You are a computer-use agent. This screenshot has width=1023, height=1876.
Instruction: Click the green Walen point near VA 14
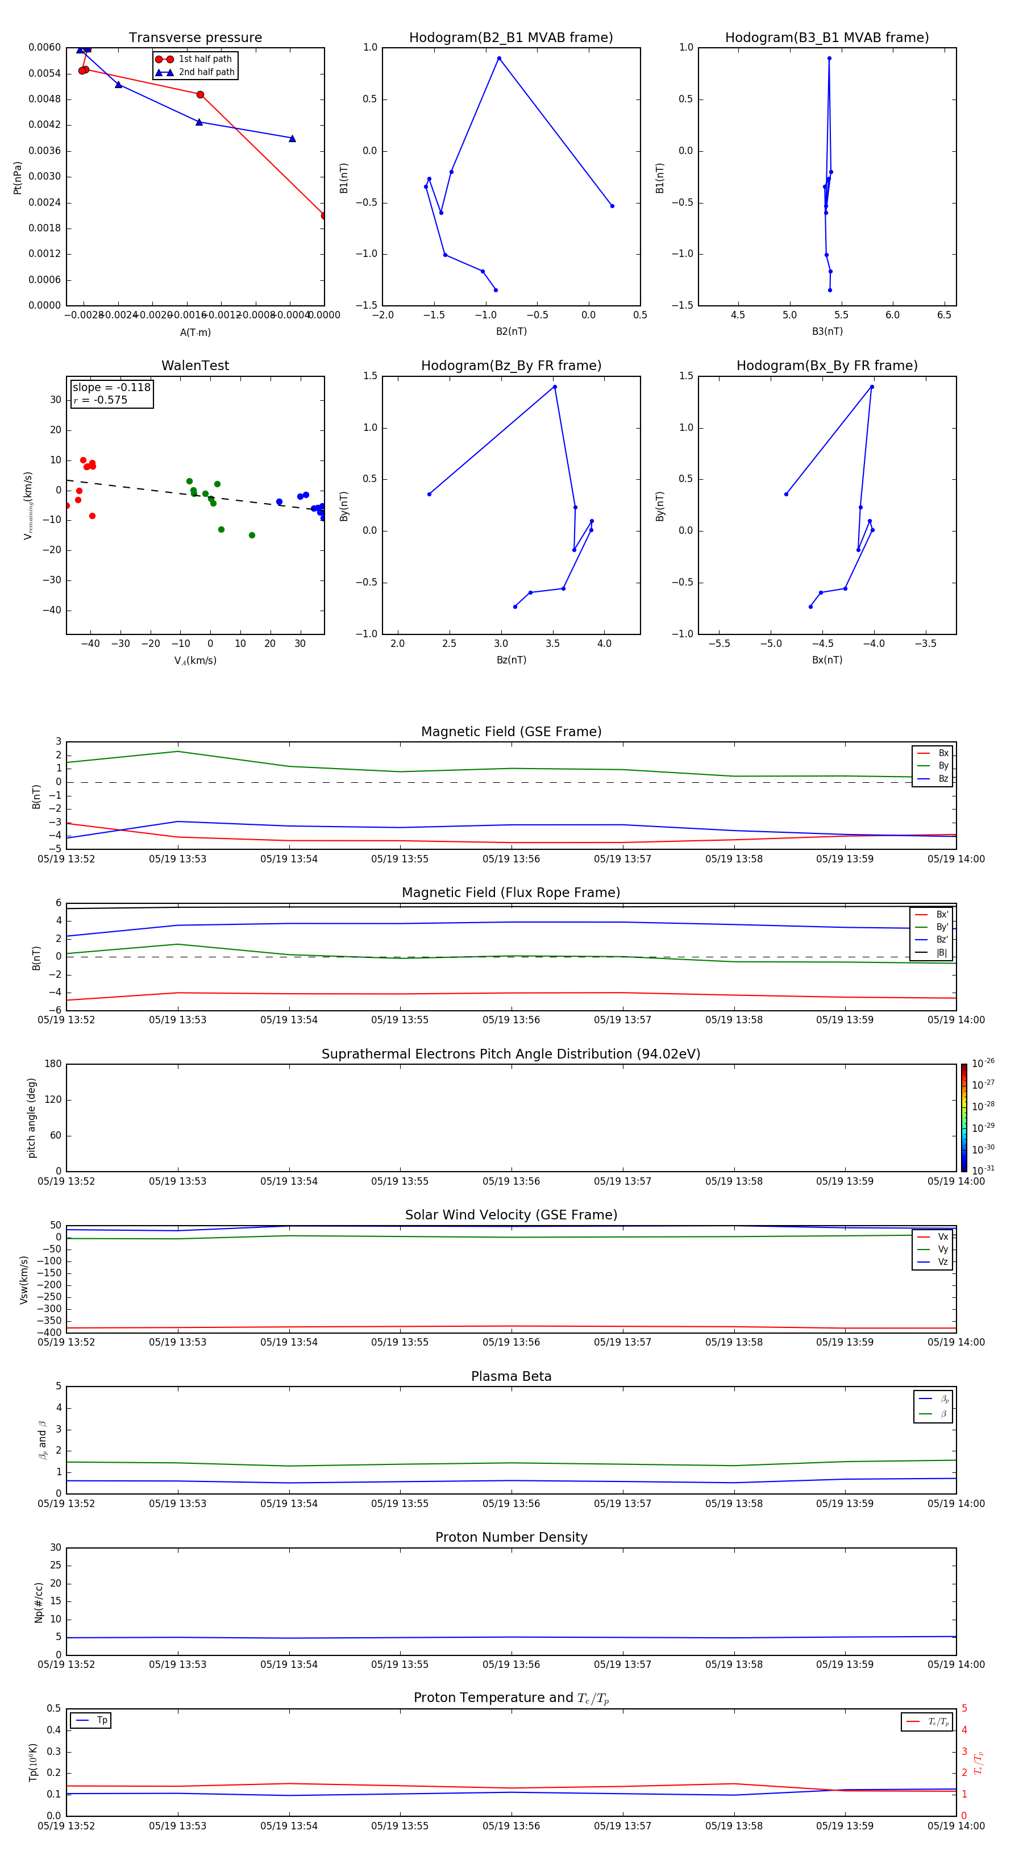click(252, 536)
